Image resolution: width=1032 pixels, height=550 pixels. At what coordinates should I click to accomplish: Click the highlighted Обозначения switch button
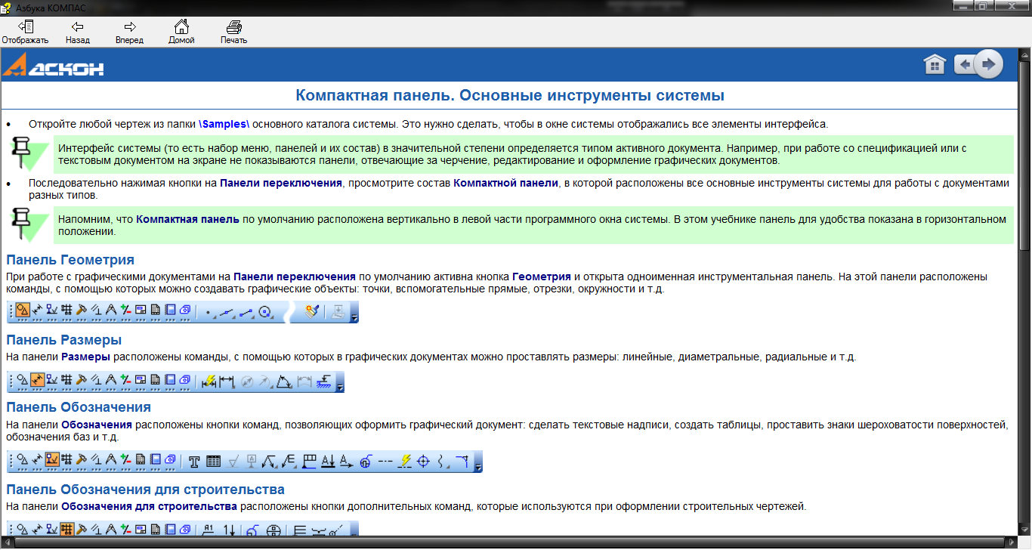tap(52, 460)
